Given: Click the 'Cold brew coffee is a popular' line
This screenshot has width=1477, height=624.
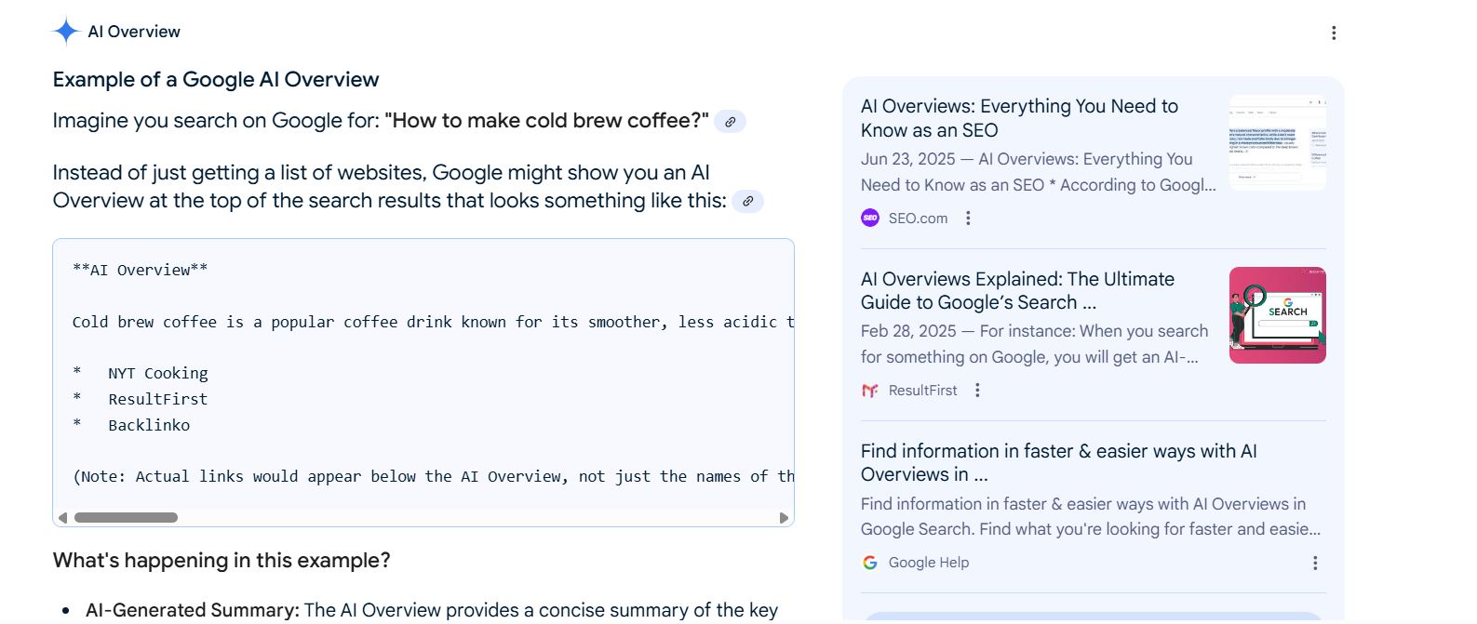Looking at the screenshot, I should [x=433, y=322].
